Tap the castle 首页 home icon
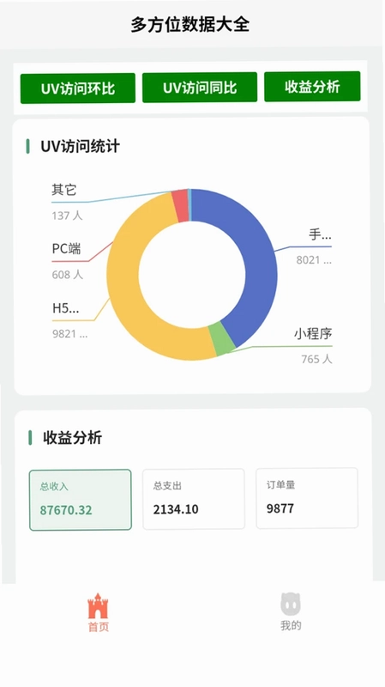The height and width of the screenshot is (687, 385). click(98, 606)
